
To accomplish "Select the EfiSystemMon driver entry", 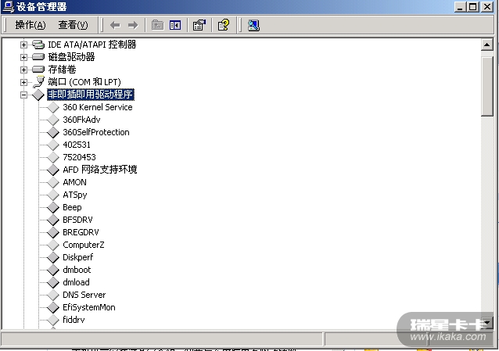I will 89,307.
